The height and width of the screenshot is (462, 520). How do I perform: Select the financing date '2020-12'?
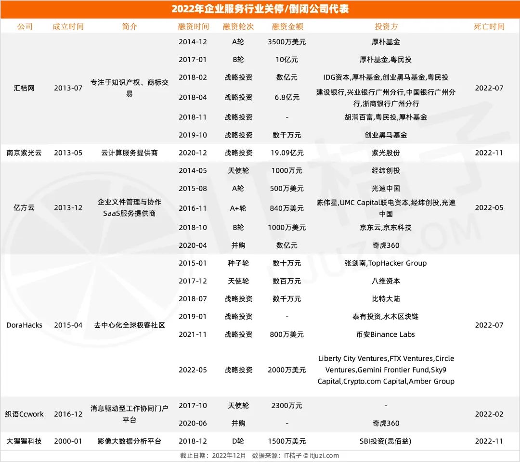(x=193, y=153)
